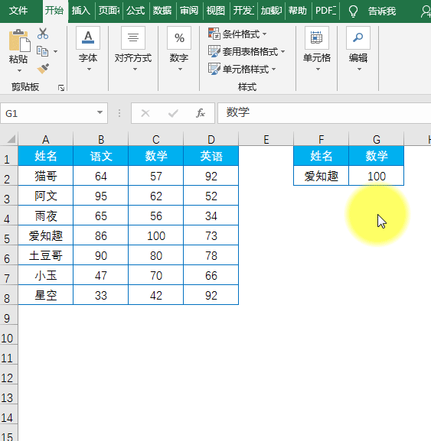431x441 pixels.
Task: Switch to the 数据 Data tab
Action: pyautogui.click(x=162, y=11)
